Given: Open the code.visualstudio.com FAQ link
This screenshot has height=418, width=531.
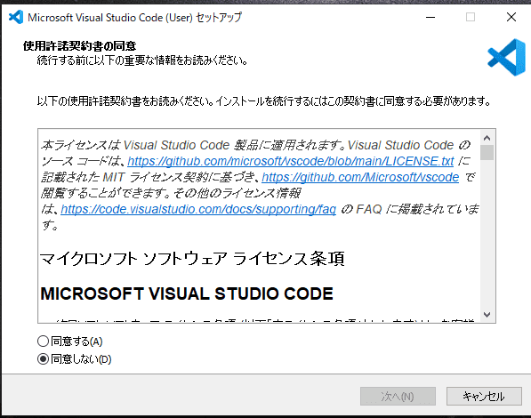Looking at the screenshot, I should click(x=198, y=209).
